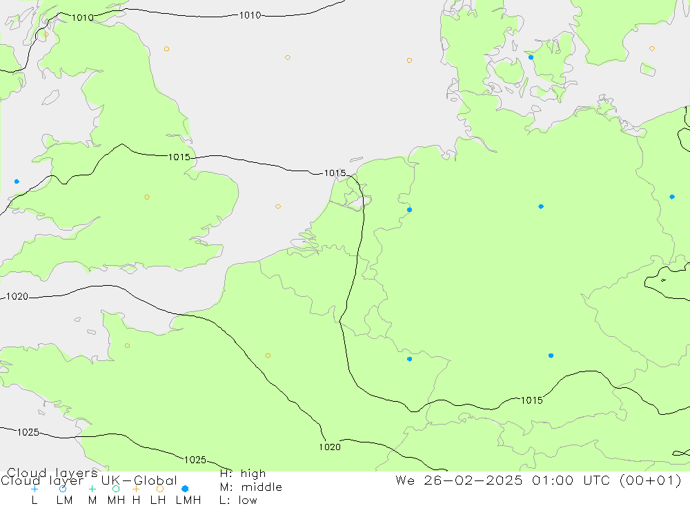This screenshot has height=506, width=690.
Task: Click the 1015 label near the Dutch coast
Action: tap(335, 173)
